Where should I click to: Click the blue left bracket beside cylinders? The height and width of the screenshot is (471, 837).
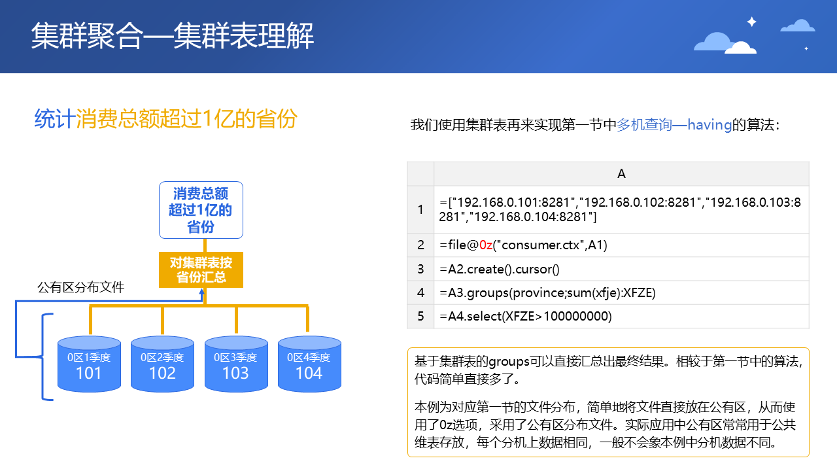[47, 357]
